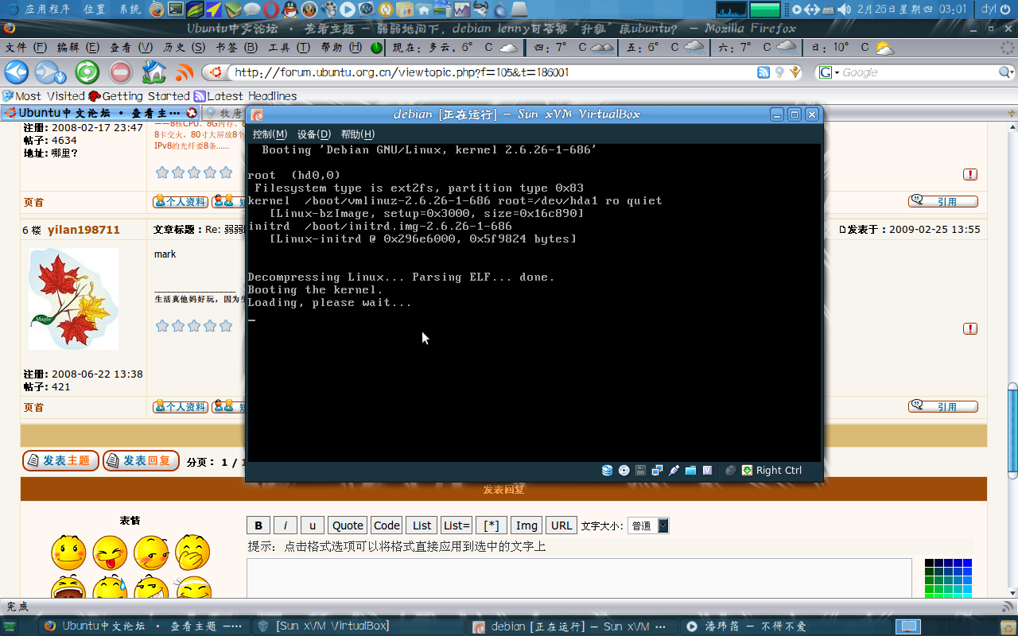The height and width of the screenshot is (636, 1018).
Task: Click the 页首 link below post 6
Action: 33,407
